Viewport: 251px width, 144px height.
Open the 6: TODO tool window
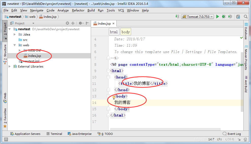tap(105, 134)
